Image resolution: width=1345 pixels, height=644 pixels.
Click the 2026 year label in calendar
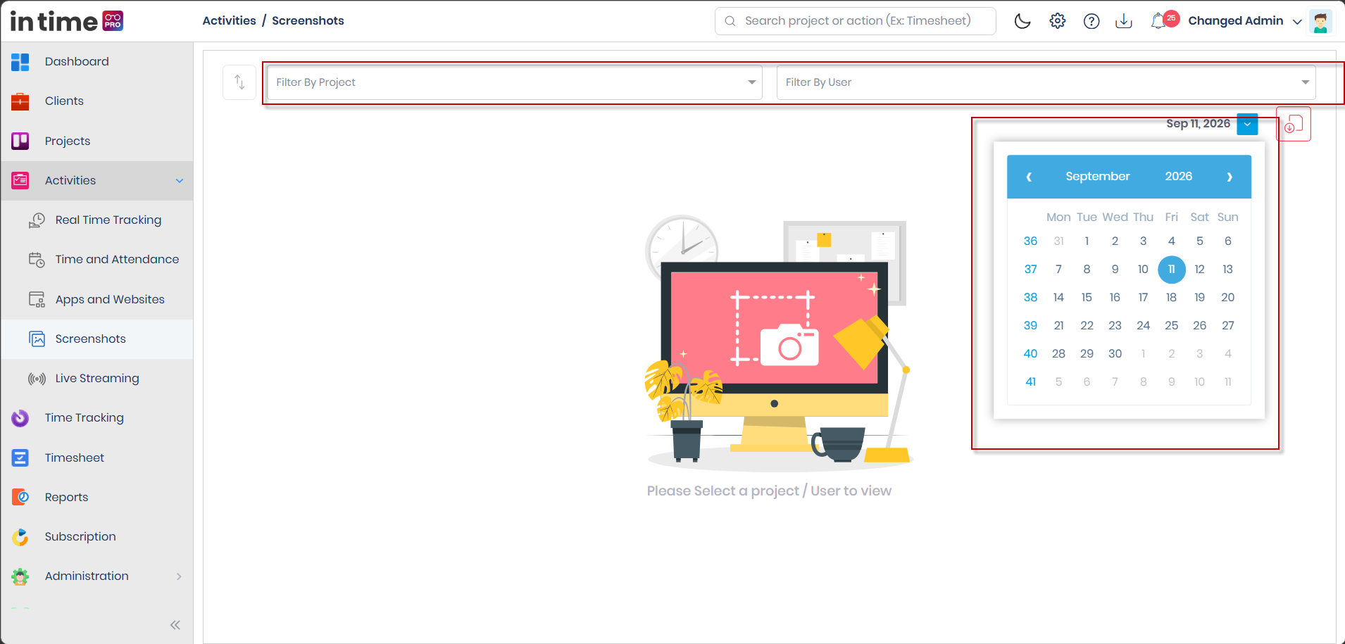1178,176
